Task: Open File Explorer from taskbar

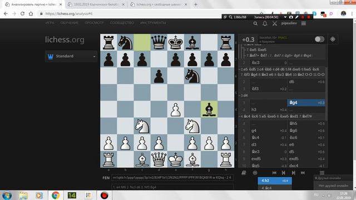Action: coord(23,195)
